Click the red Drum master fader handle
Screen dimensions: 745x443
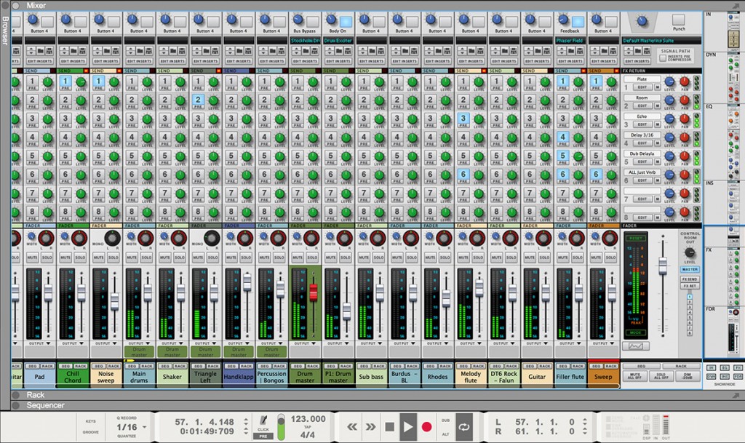314,292
